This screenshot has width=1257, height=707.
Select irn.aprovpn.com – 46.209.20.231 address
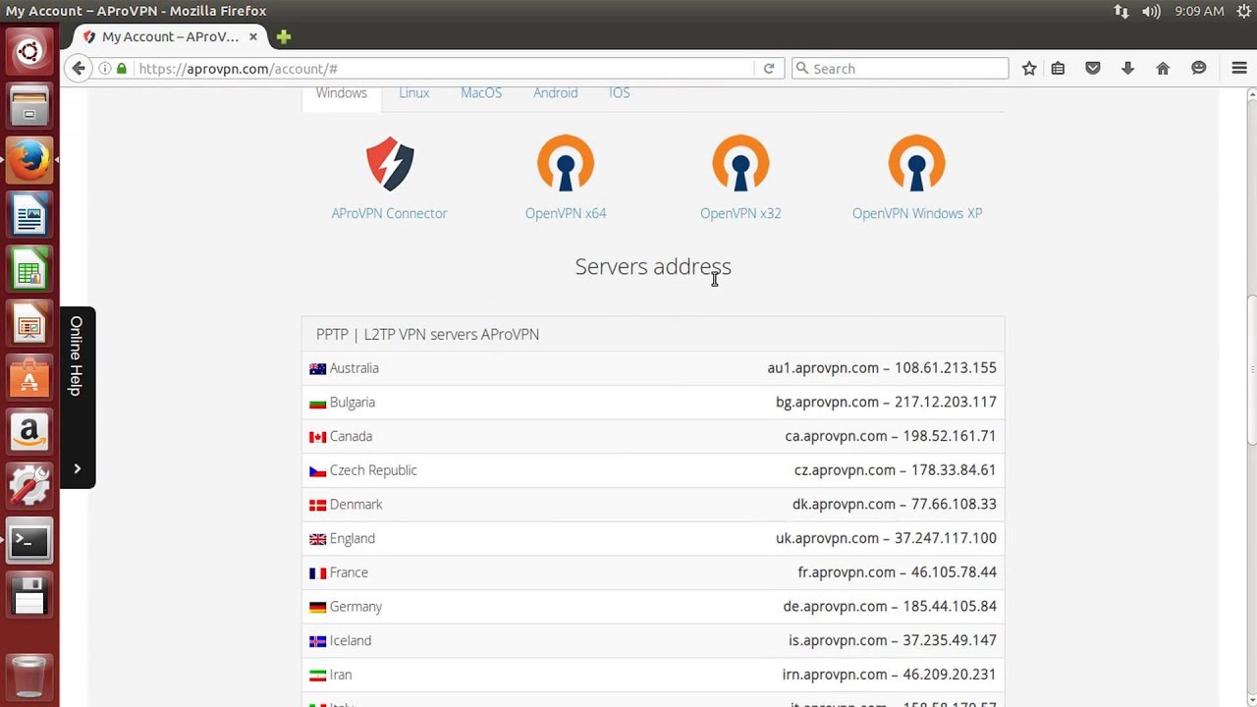pyautogui.click(x=889, y=675)
